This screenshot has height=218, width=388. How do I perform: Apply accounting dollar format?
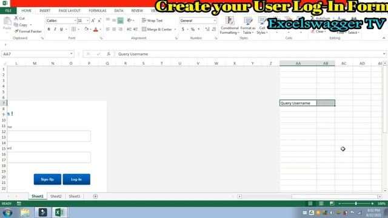click(183, 30)
